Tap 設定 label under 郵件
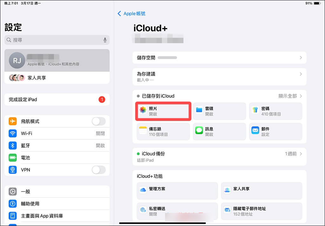This screenshot has width=325, height=226. [x=265, y=135]
